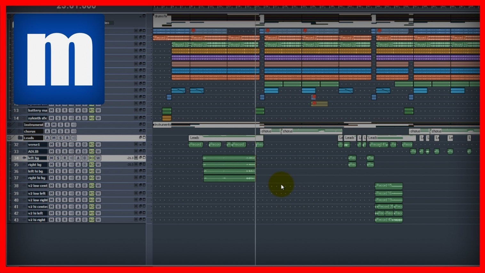Solo the ADLIB track
The width and height of the screenshot is (485, 273).
tap(58, 151)
